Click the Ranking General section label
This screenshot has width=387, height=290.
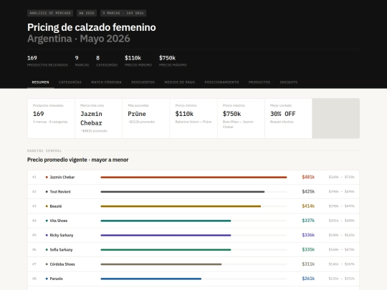tap(44, 150)
